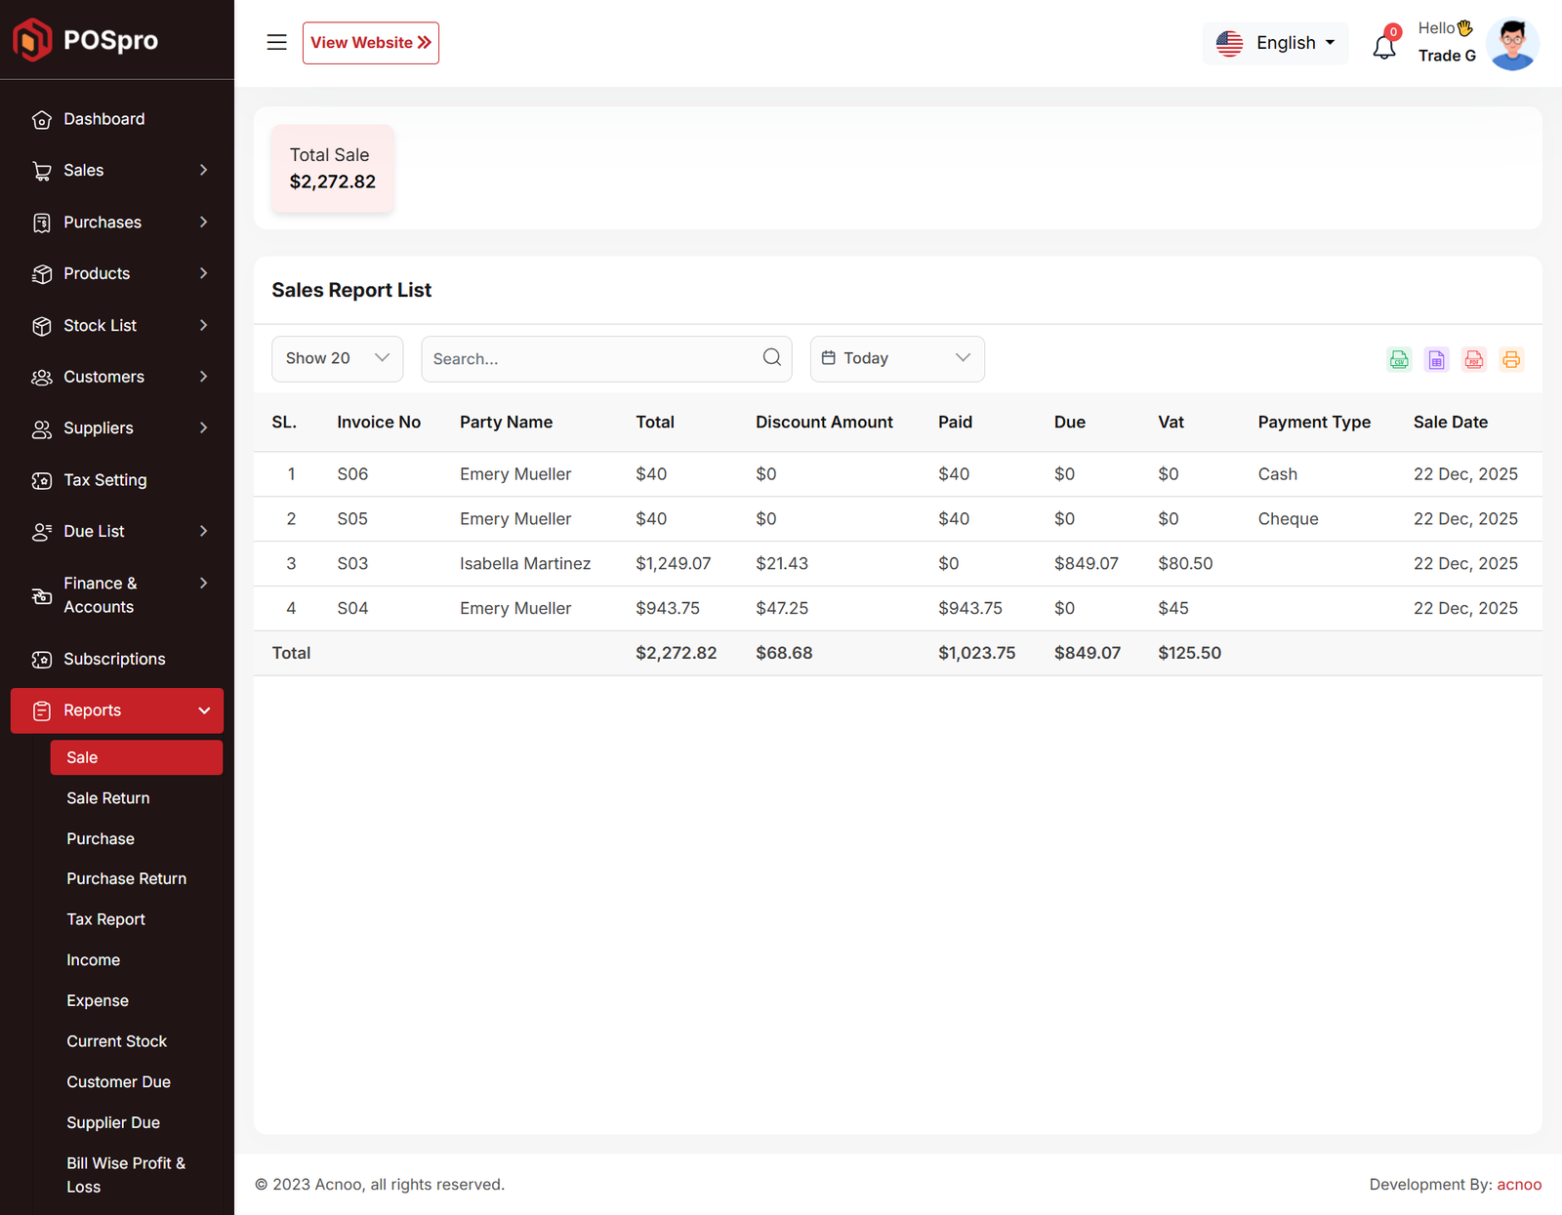Open Dashboard from the sidebar
Image resolution: width=1562 pixels, height=1215 pixels.
point(103,119)
